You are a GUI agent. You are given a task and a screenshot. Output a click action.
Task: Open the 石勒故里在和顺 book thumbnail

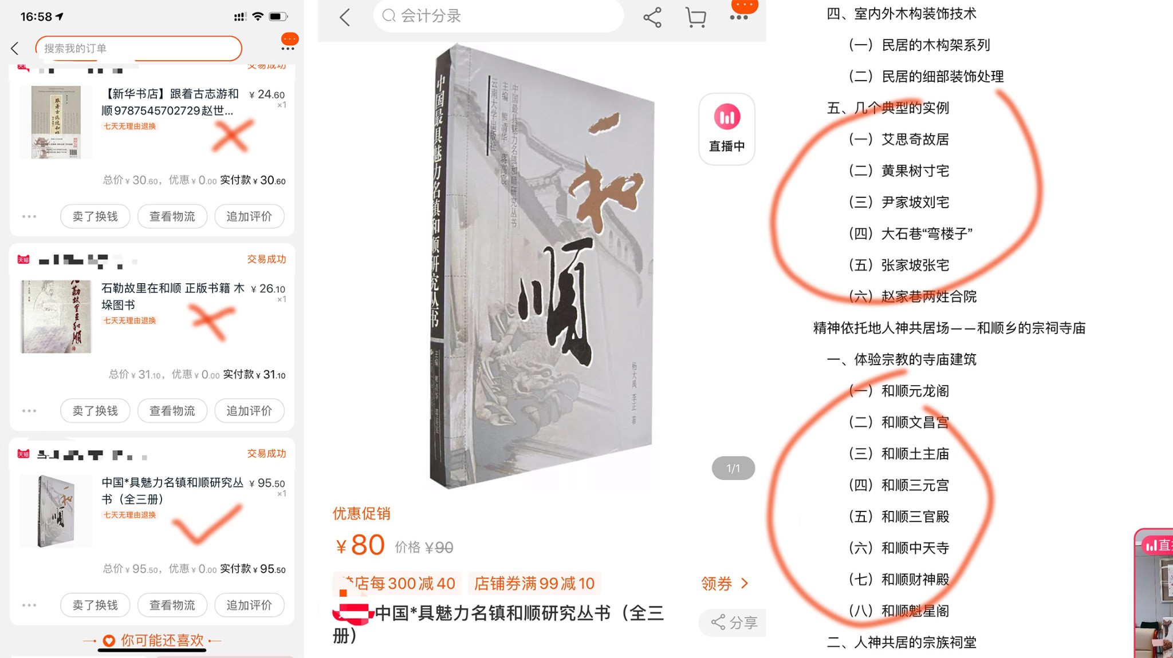[56, 316]
